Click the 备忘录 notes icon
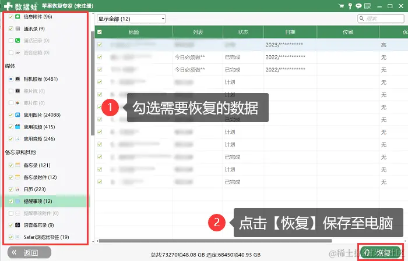 tap(17, 165)
